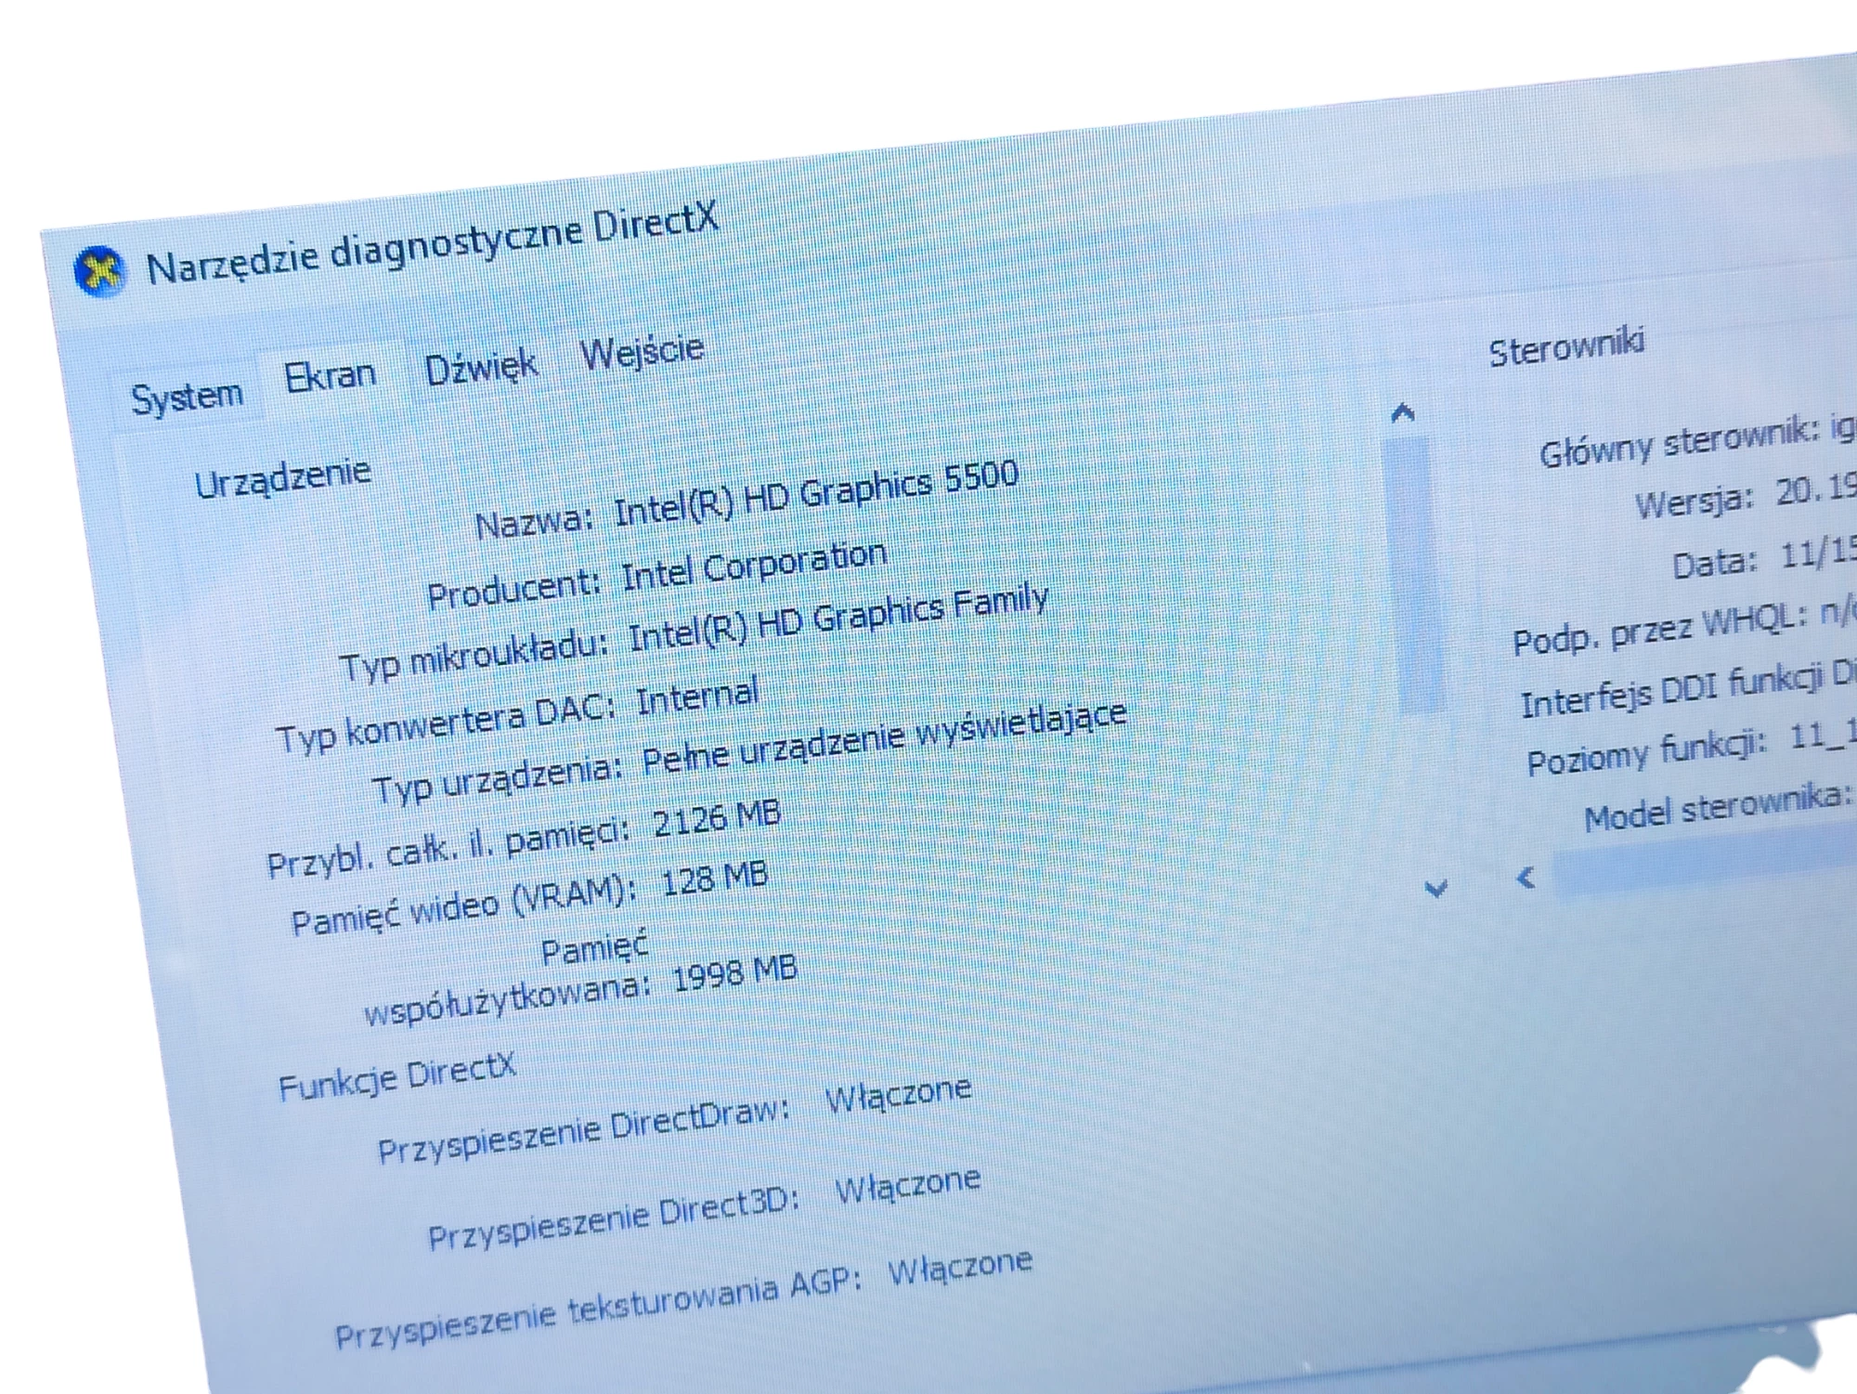The height and width of the screenshot is (1394, 1857).
Task: Click the Nazwa label
Action: coord(534,522)
